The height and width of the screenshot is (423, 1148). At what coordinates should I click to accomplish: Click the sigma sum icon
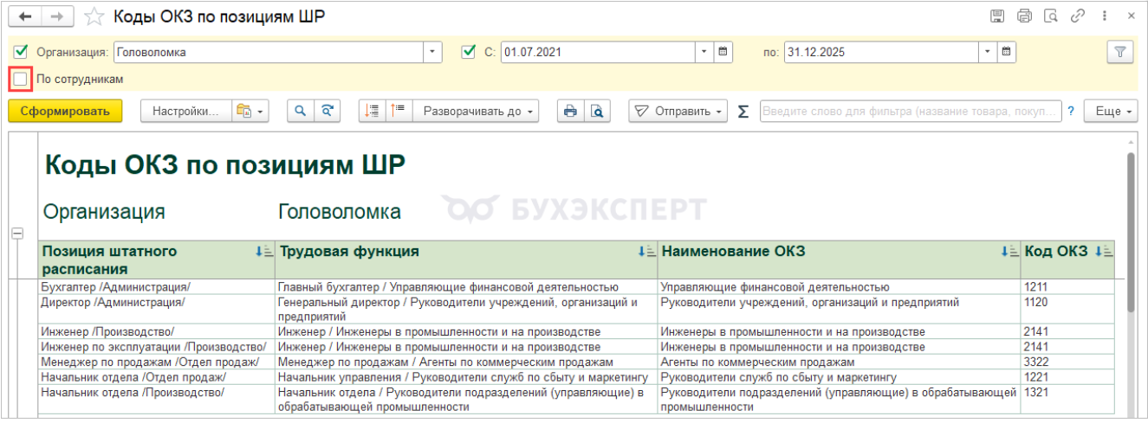pos(743,111)
